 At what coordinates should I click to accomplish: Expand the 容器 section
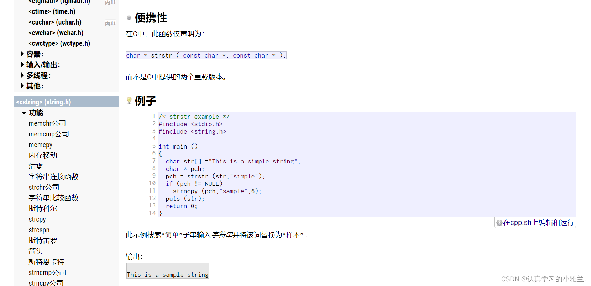tap(23, 54)
